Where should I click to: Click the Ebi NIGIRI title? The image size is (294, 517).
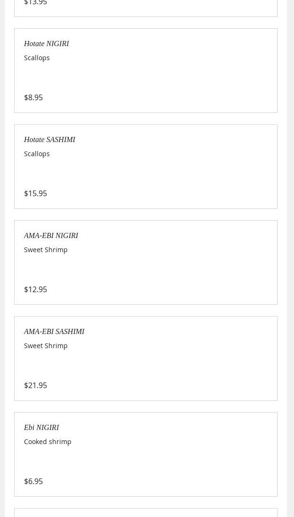[x=41, y=428]
